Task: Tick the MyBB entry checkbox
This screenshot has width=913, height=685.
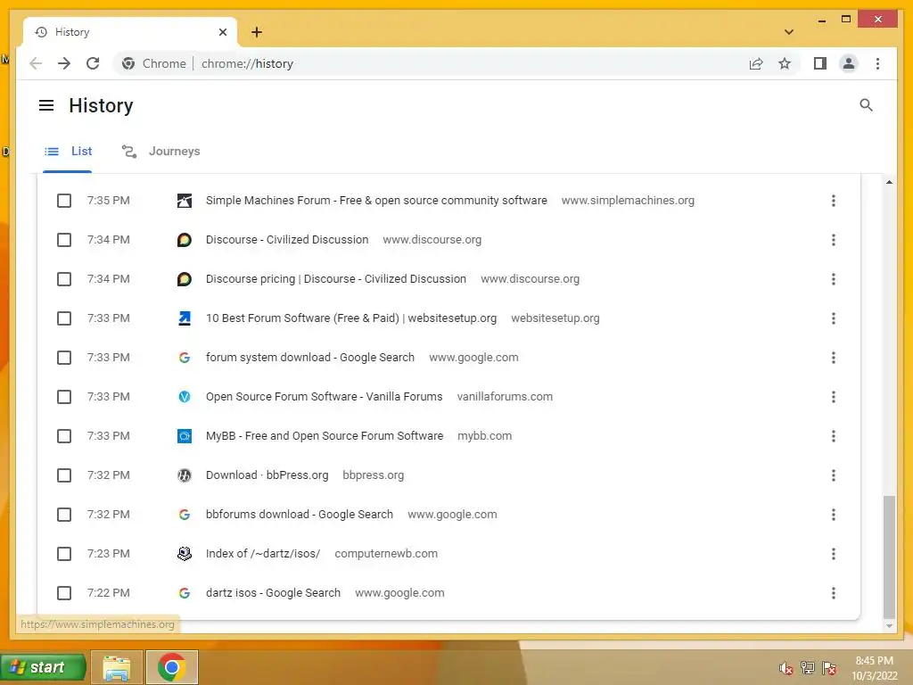Action: point(64,435)
